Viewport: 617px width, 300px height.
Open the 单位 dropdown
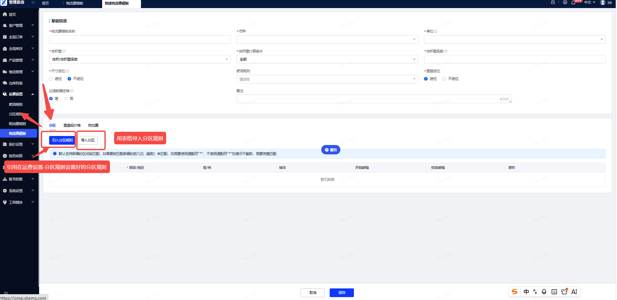(x=515, y=39)
